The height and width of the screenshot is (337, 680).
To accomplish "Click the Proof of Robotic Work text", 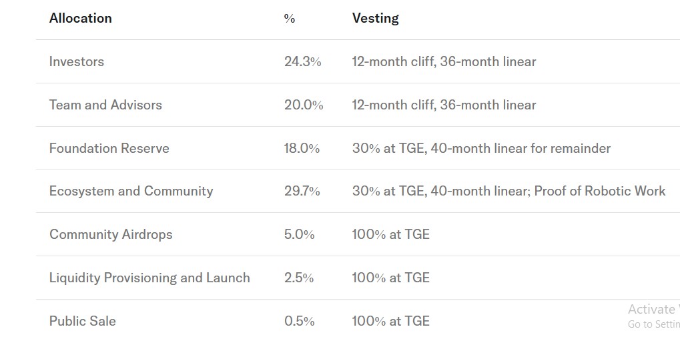I will click(600, 191).
